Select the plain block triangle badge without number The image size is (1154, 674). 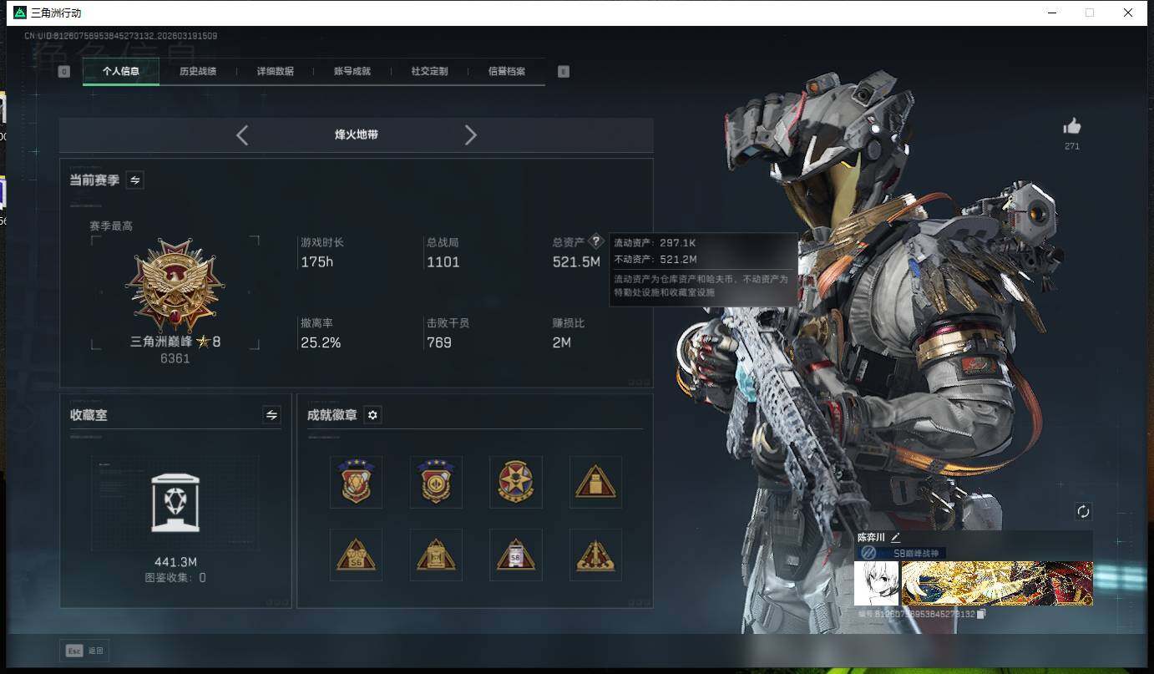pos(595,482)
